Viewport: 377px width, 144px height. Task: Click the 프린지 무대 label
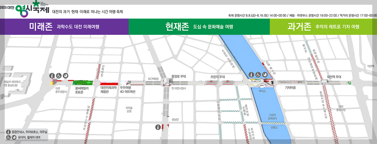pos(218,77)
